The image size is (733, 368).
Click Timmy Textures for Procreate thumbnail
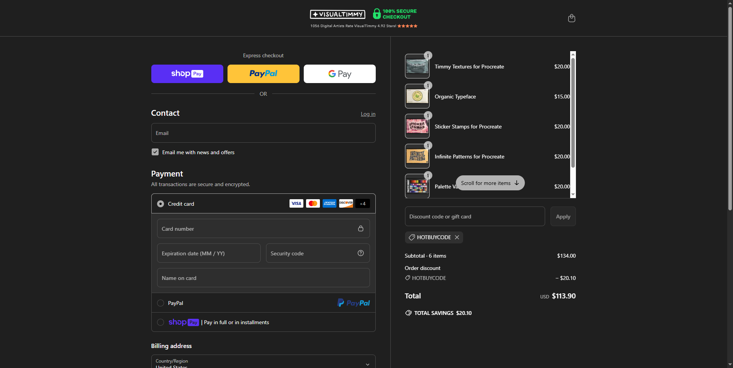coord(417,66)
